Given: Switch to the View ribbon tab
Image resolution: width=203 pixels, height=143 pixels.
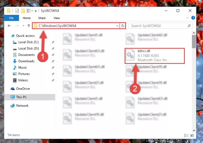Looking at the screenshot, I should [x=57, y=18].
